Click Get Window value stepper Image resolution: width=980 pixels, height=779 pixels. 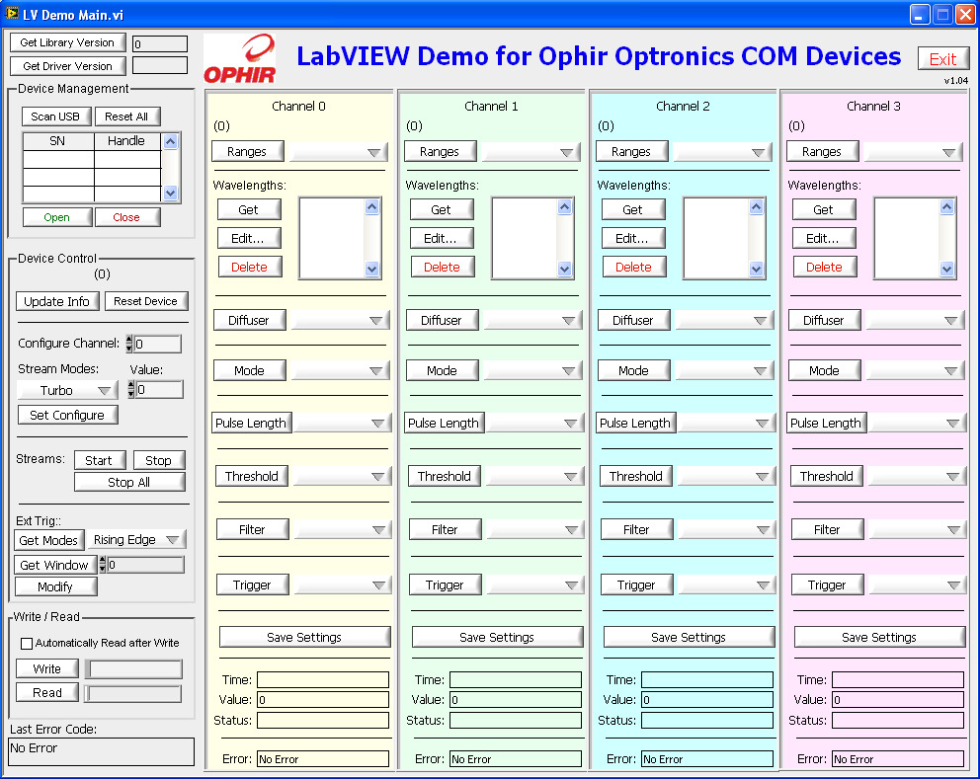click(103, 565)
